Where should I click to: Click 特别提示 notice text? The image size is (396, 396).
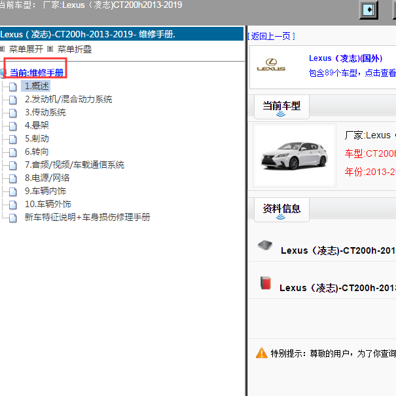coord(333,353)
